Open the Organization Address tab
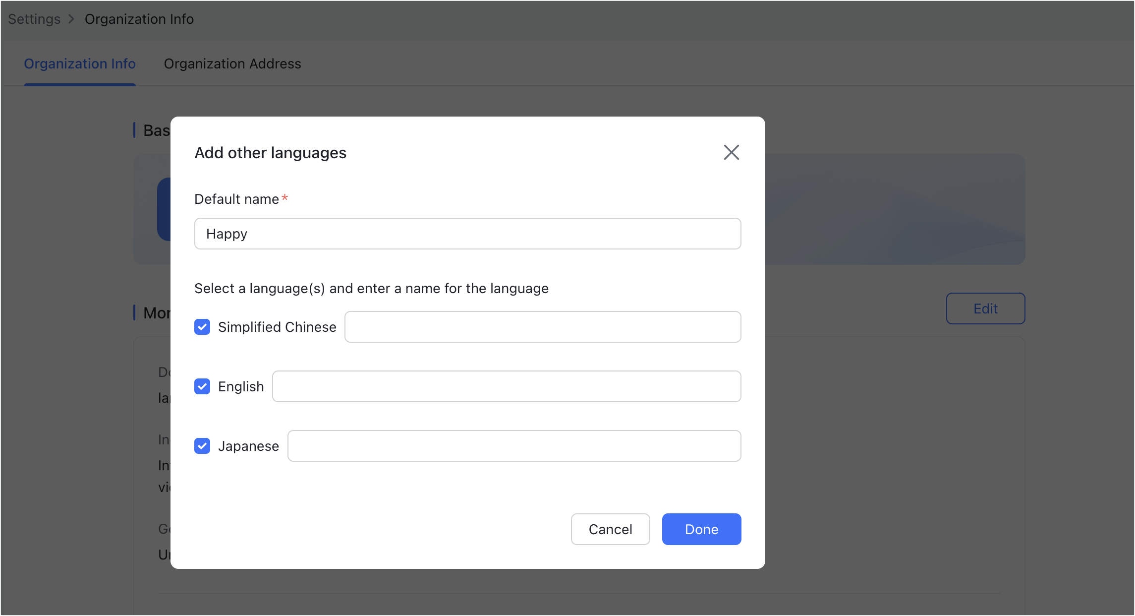The width and height of the screenshot is (1135, 616). (x=232, y=64)
